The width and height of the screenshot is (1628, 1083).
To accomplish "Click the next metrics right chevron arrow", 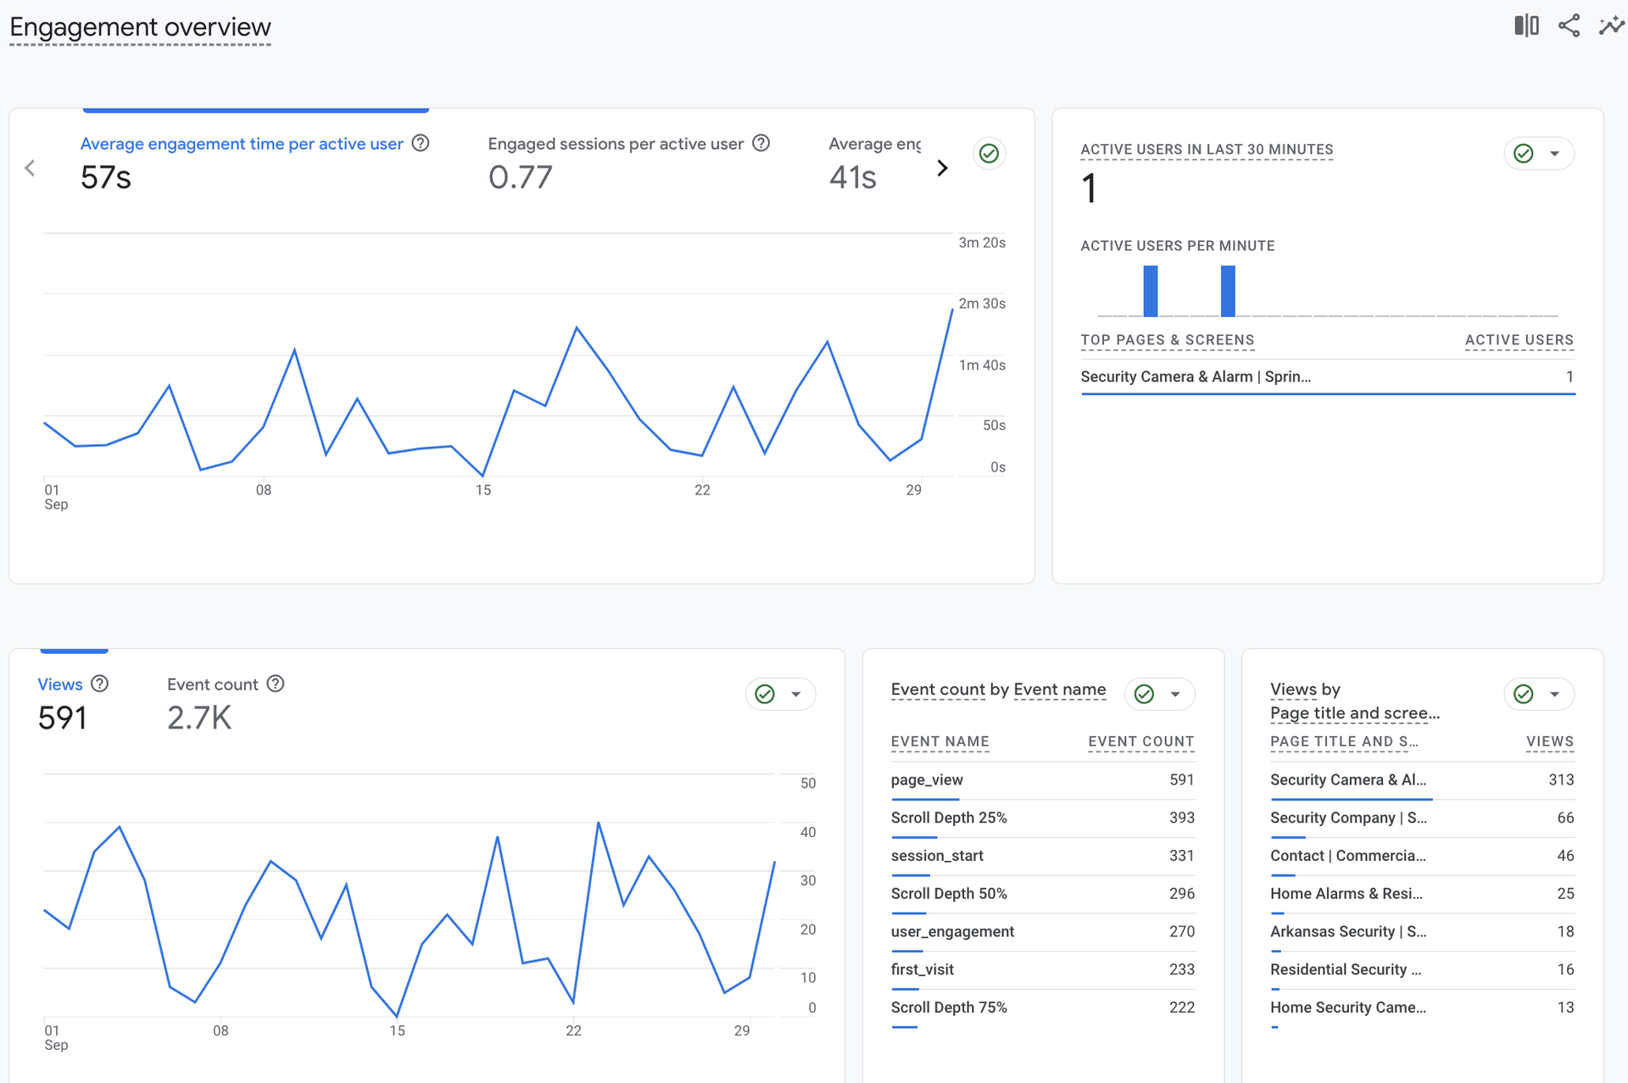I will pyautogui.click(x=942, y=168).
